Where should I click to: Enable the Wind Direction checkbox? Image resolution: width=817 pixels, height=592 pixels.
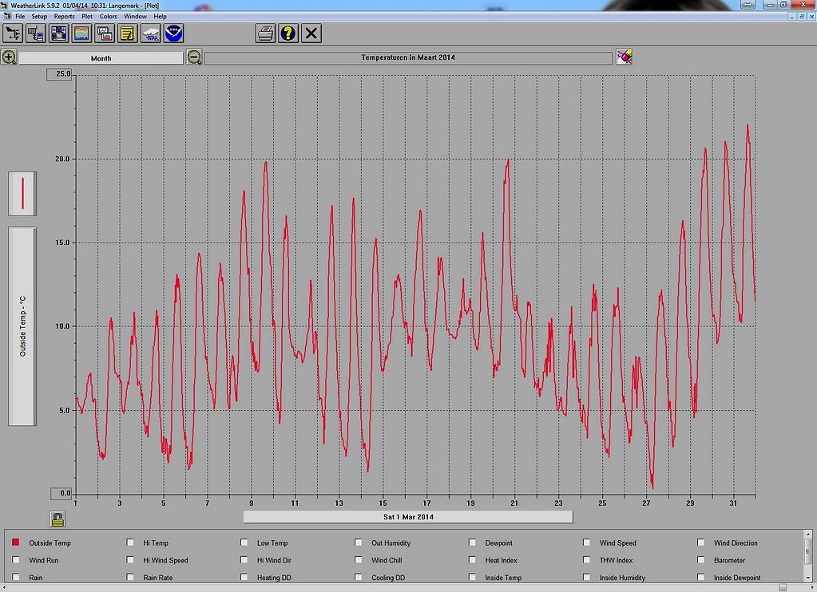[x=701, y=543]
